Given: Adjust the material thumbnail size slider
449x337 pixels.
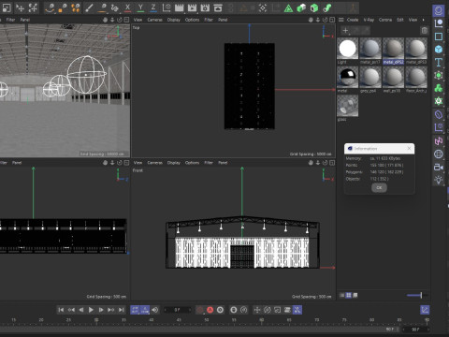Looking at the screenshot, I should click(418, 295).
